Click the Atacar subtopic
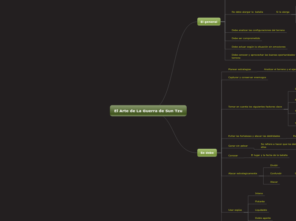This screenshot has height=221, width=296. coord(274,182)
